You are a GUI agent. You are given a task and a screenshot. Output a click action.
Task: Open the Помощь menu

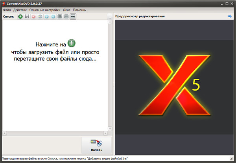point(79,9)
